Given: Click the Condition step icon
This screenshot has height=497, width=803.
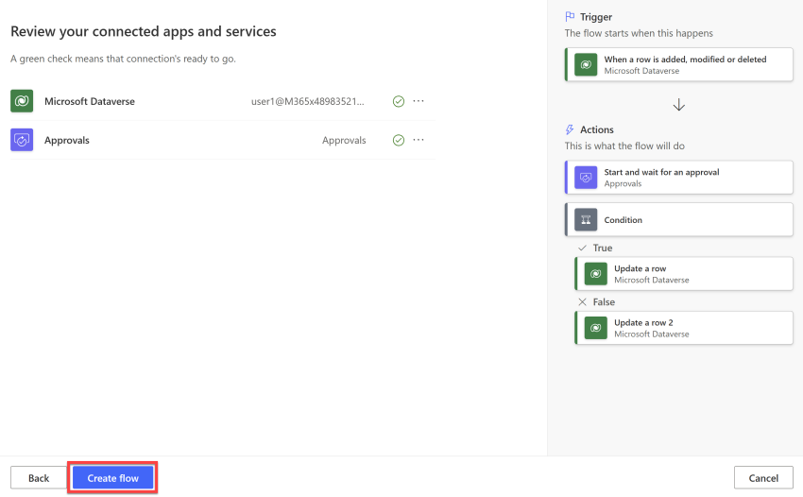Looking at the screenshot, I should [x=586, y=220].
